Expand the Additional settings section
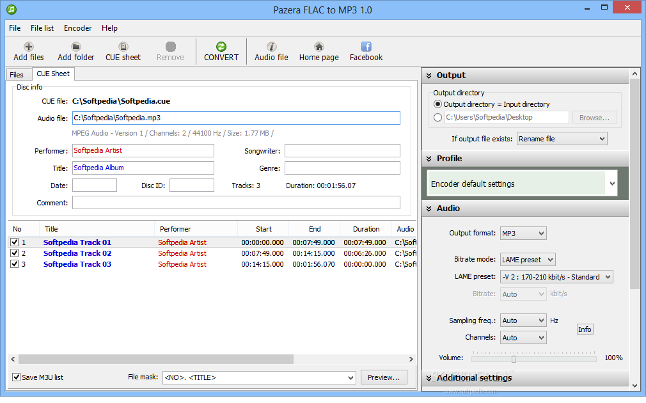 429,378
